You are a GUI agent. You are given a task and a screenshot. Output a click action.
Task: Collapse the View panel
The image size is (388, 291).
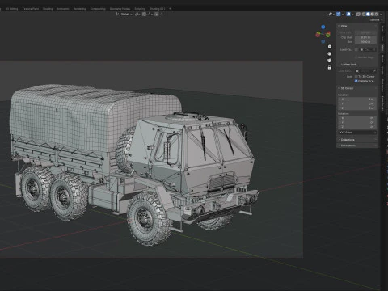339,26
